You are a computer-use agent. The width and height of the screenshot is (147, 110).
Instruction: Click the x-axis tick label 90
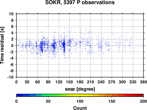click(x=48, y=82)
